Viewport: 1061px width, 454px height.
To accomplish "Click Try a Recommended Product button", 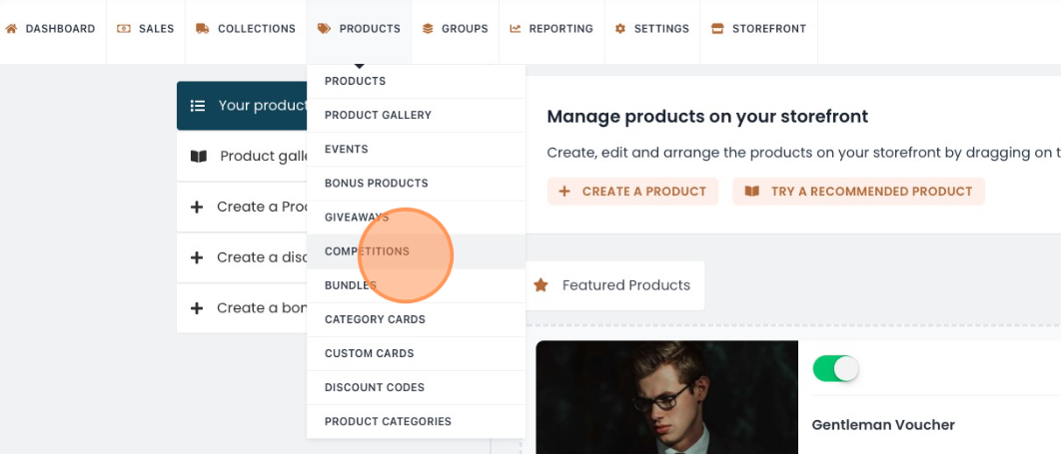I will coord(858,192).
